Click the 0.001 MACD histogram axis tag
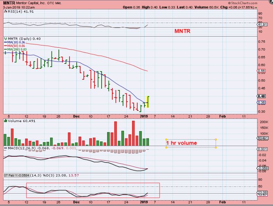Viewport: 273px width, 206px height. tap(262, 149)
